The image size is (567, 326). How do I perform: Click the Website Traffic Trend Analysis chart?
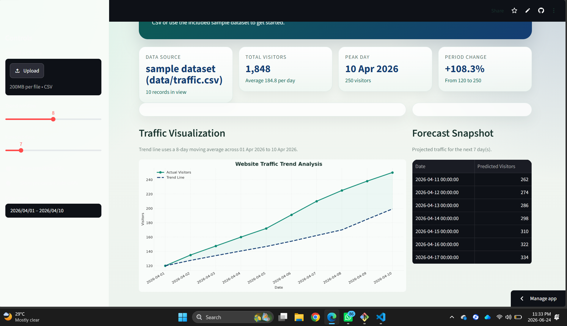coord(272,226)
